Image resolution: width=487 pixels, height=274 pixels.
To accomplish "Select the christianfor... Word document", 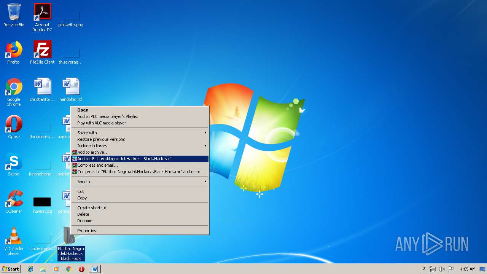I will (x=42, y=90).
